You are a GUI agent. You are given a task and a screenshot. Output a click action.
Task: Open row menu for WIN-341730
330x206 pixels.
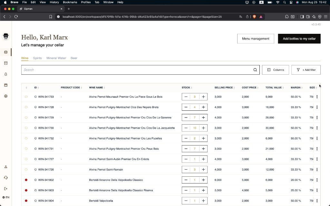pyautogui.click(x=317, y=128)
